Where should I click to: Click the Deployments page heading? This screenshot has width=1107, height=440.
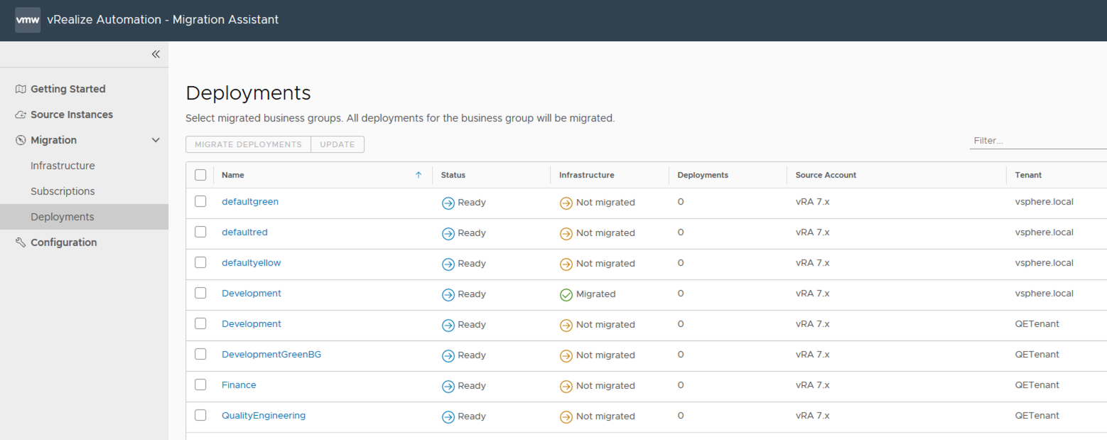click(x=248, y=93)
